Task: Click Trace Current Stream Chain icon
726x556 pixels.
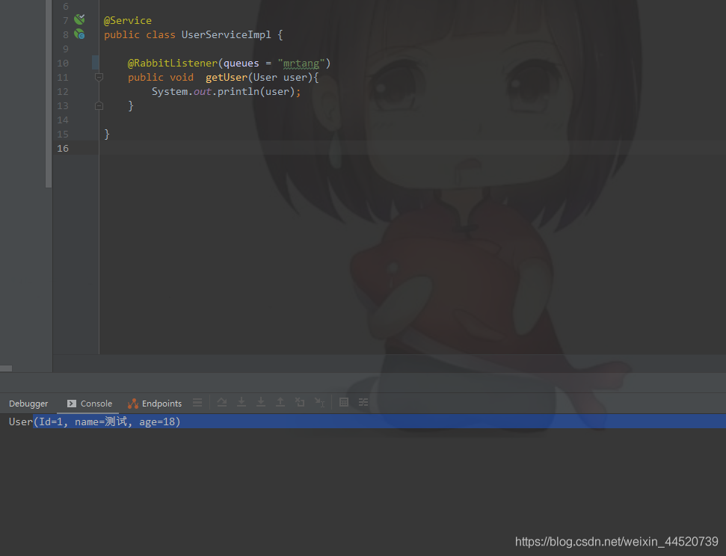Action: pyautogui.click(x=363, y=402)
